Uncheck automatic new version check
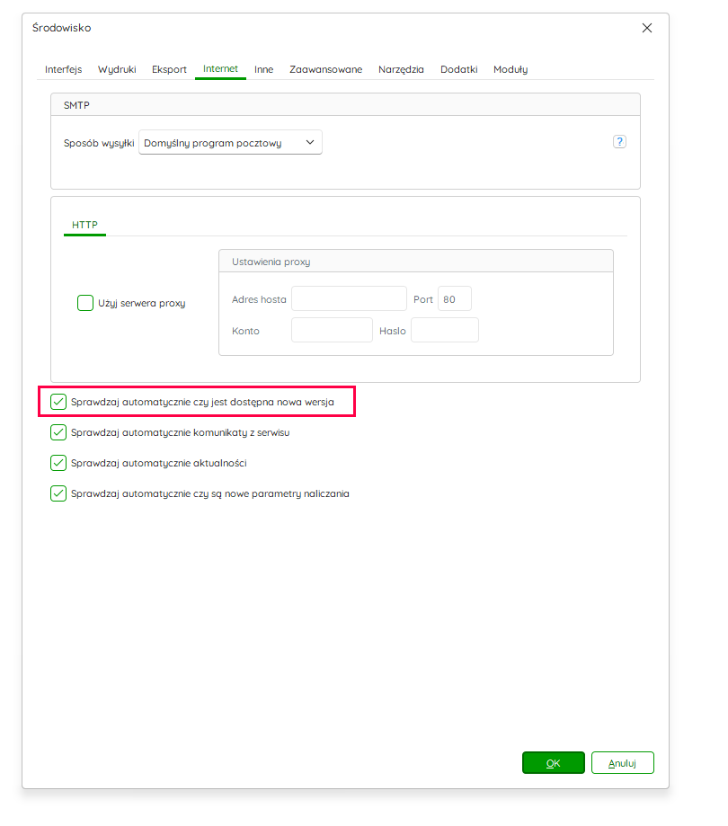This screenshot has width=728, height=826. [x=58, y=402]
